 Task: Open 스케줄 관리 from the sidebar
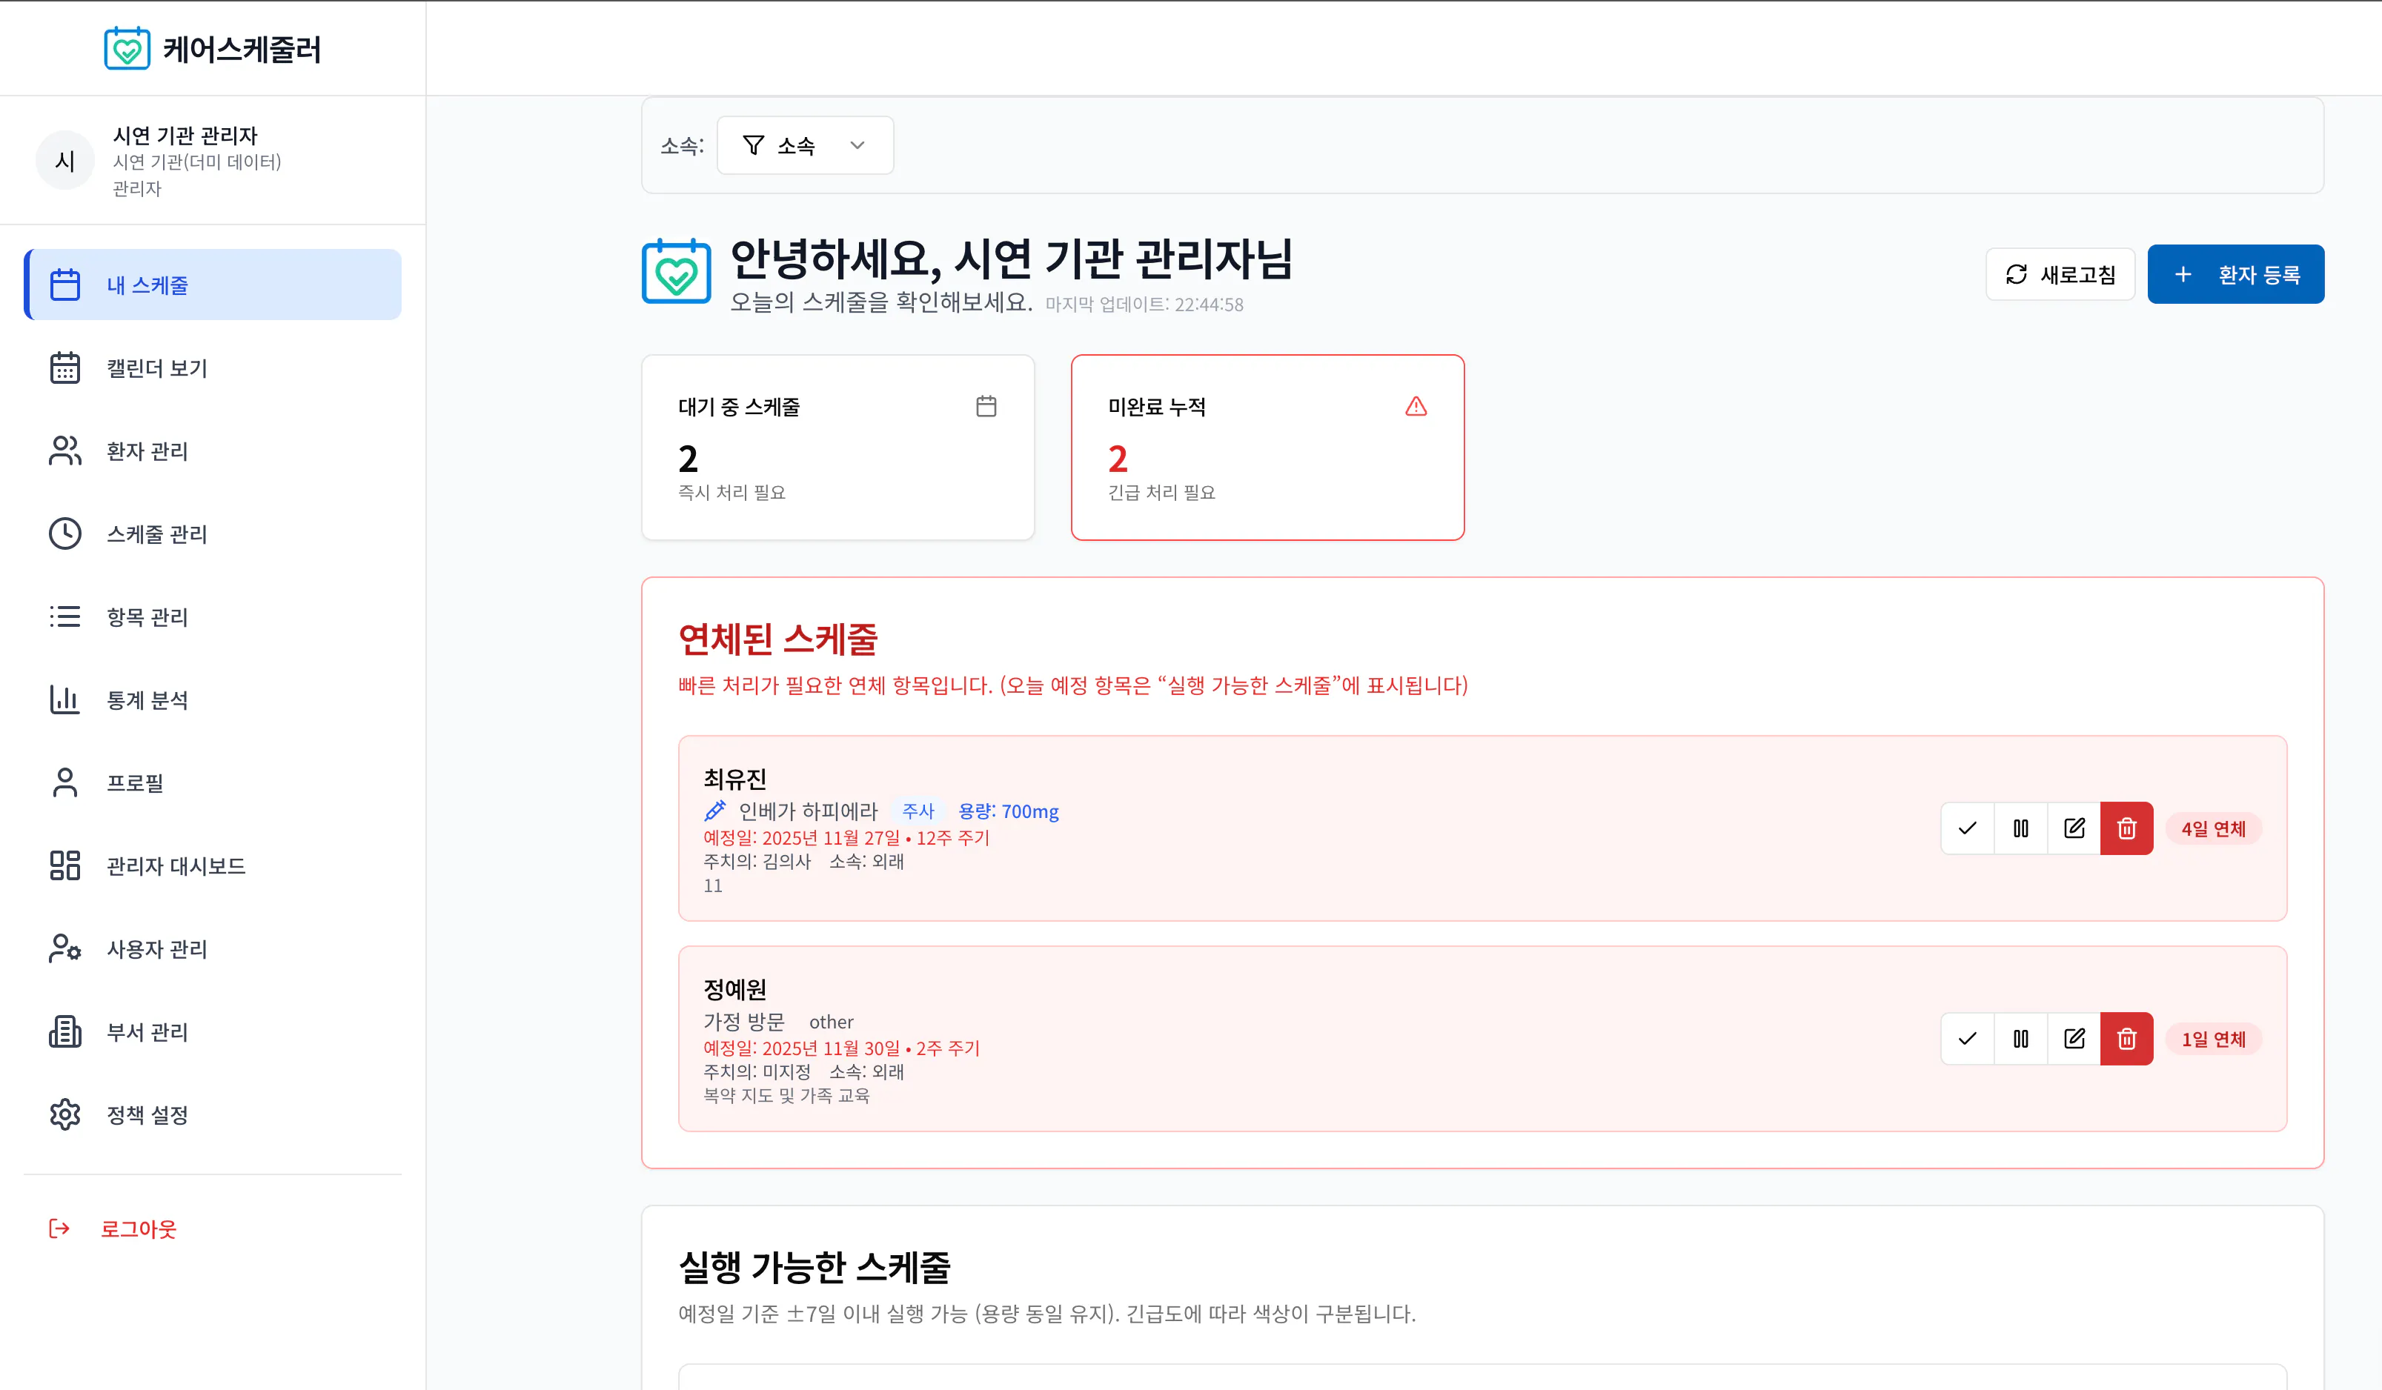point(157,534)
